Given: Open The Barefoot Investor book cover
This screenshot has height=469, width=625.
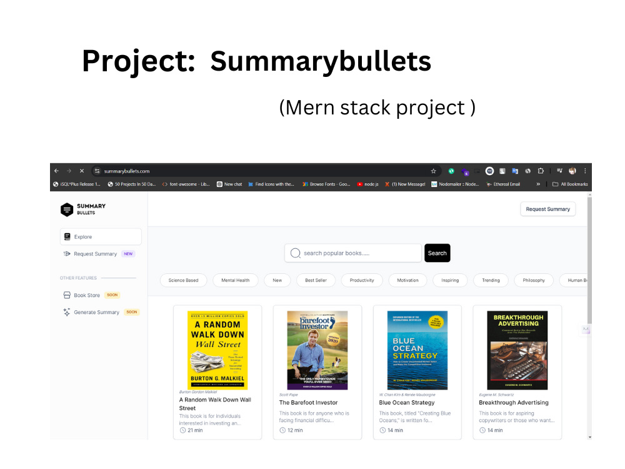Looking at the screenshot, I should [317, 350].
